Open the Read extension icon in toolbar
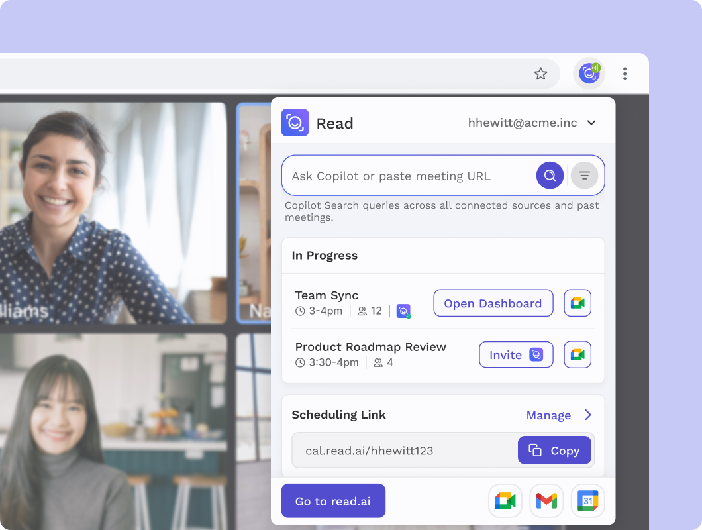 589,74
